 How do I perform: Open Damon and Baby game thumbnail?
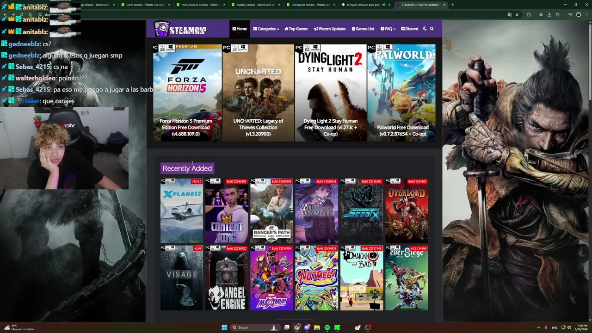362,278
